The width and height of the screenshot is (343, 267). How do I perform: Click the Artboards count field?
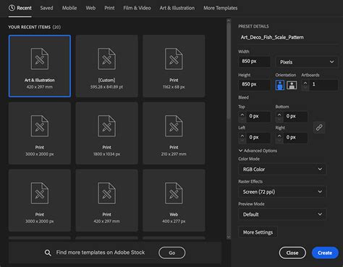323,85
